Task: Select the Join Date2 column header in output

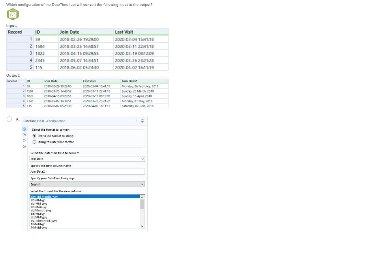Action: [x=131, y=81]
